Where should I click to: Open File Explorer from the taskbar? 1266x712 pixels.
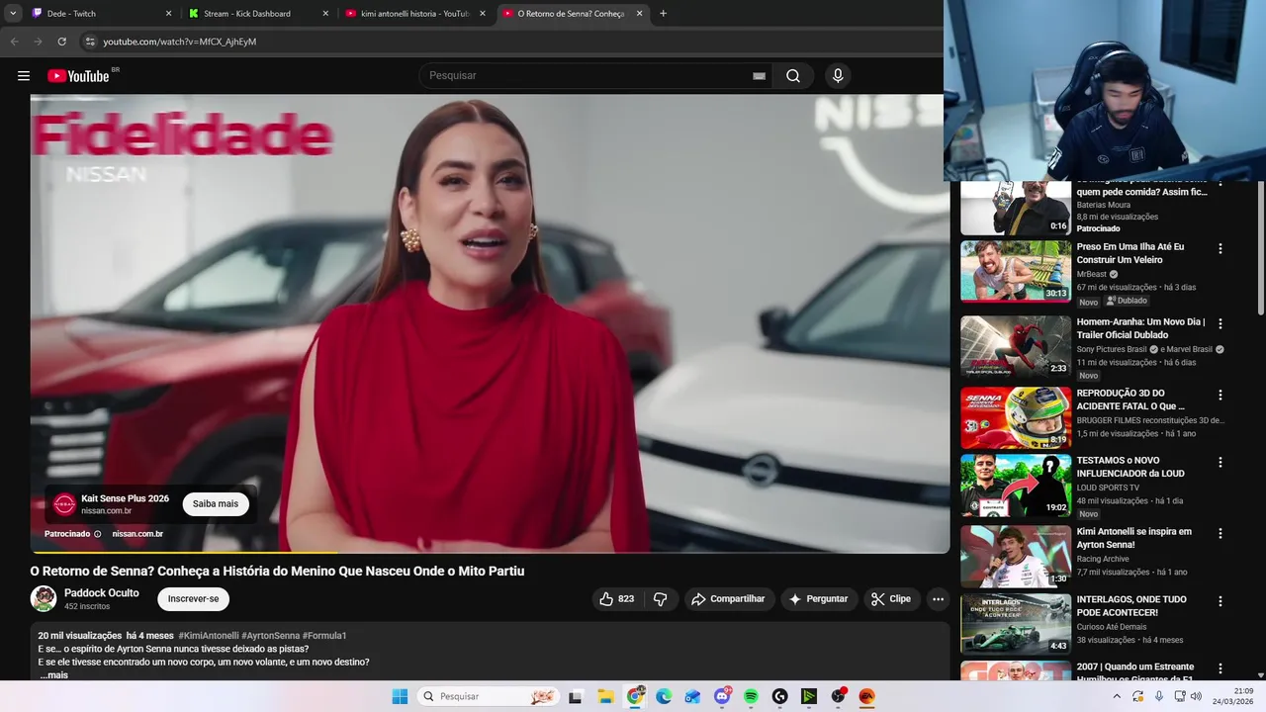point(605,696)
